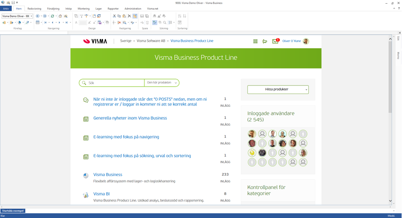Open dropdown arrow beside table grid icon
The image size is (402, 218).
(41, 23)
